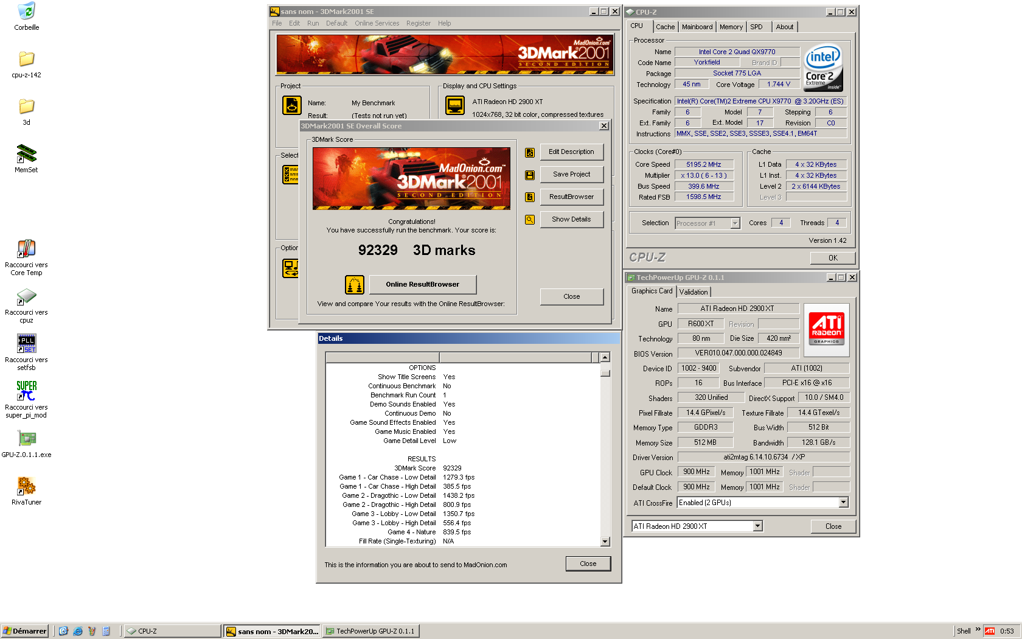Image resolution: width=1022 pixels, height=639 pixels.
Task: Launch the GPU-Z.0.1.1.exe icon
Action: pyautogui.click(x=26, y=439)
